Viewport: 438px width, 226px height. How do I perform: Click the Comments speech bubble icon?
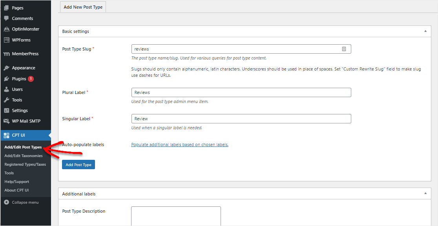6,18
